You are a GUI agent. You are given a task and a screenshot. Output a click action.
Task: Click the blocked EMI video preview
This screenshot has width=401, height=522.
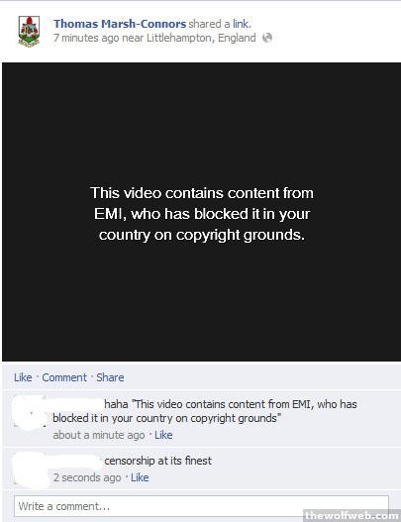coord(201,212)
